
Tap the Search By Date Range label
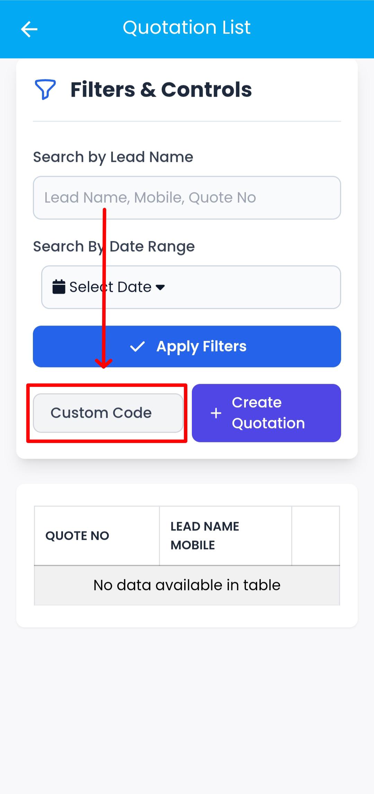114,246
